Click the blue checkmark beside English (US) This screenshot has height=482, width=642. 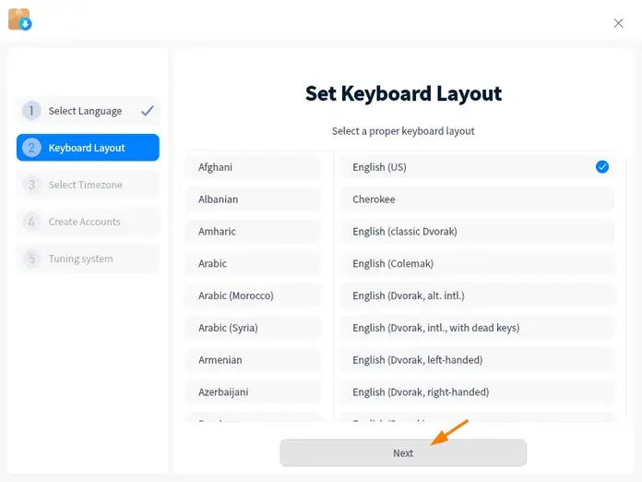[x=601, y=167]
